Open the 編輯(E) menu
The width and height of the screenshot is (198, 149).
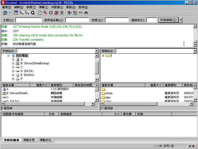(19, 7)
